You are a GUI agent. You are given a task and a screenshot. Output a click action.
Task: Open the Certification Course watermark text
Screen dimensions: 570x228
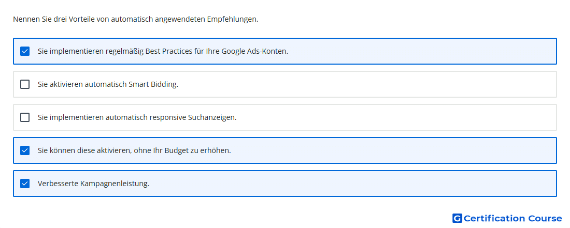click(x=512, y=218)
